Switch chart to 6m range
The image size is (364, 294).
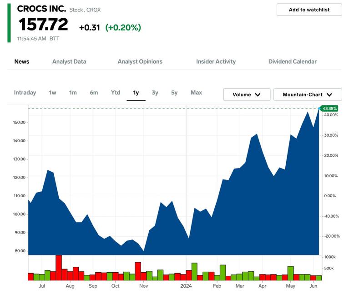[94, 93]
